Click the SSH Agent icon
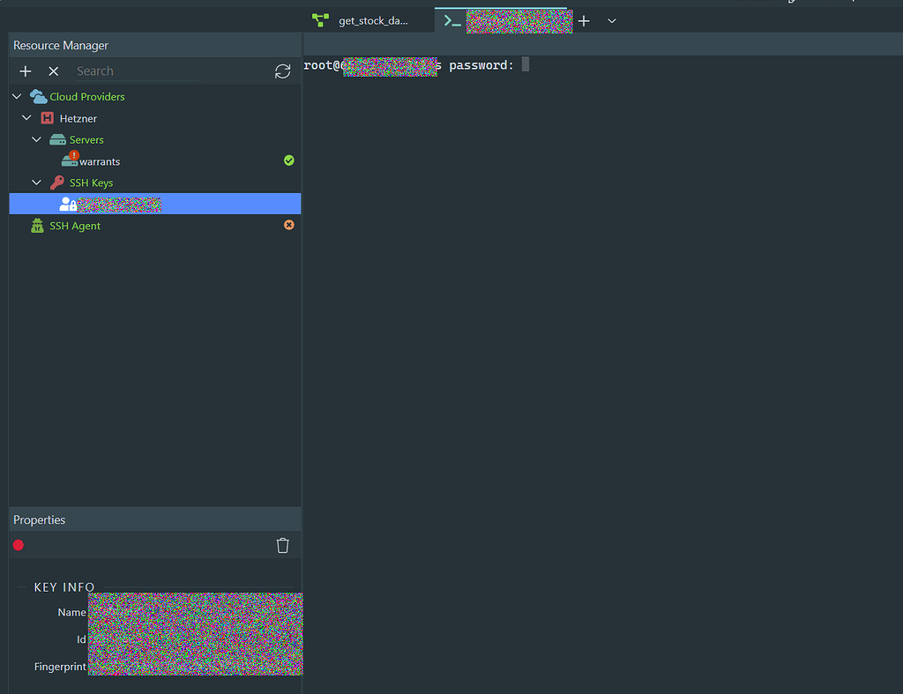This screenshot has height=694, width=903. coord(36,225)
